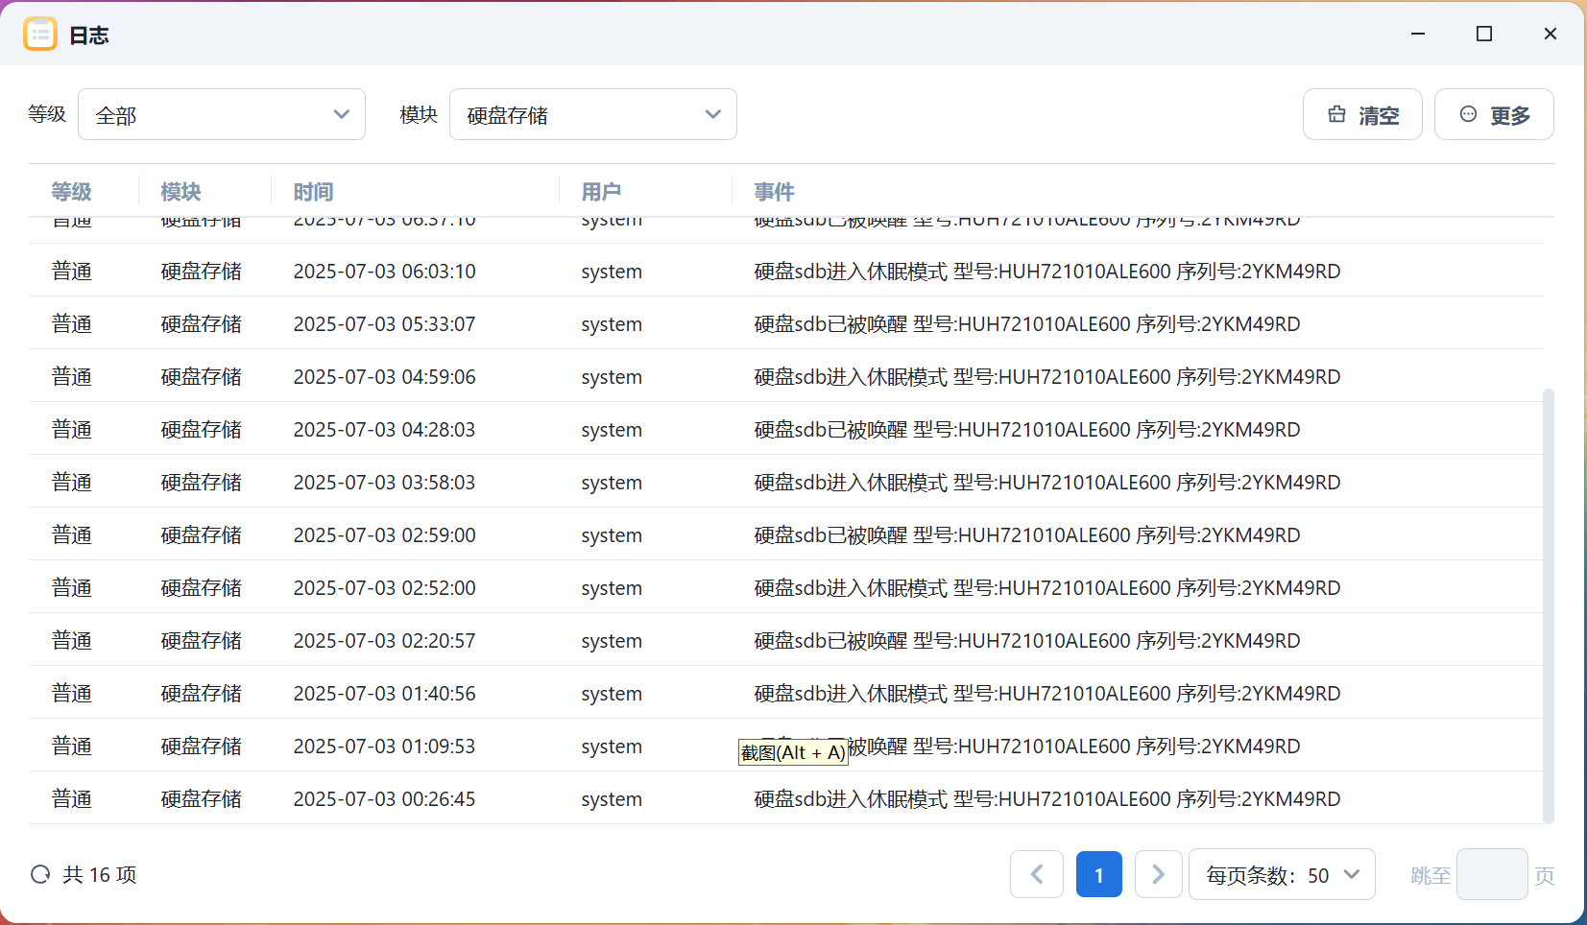Select timestamp 2025-07-03 04:59:06
Viewport: 1587px width, 925px height.
tap(384, 377)
